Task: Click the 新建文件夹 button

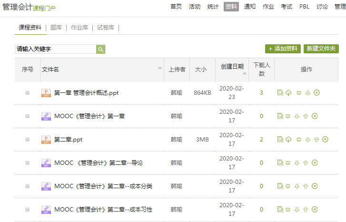Action: 321,49
